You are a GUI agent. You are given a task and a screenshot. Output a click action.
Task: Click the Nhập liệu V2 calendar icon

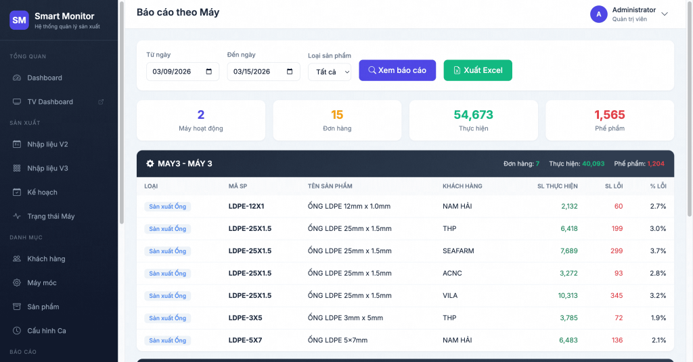[17, 145]
